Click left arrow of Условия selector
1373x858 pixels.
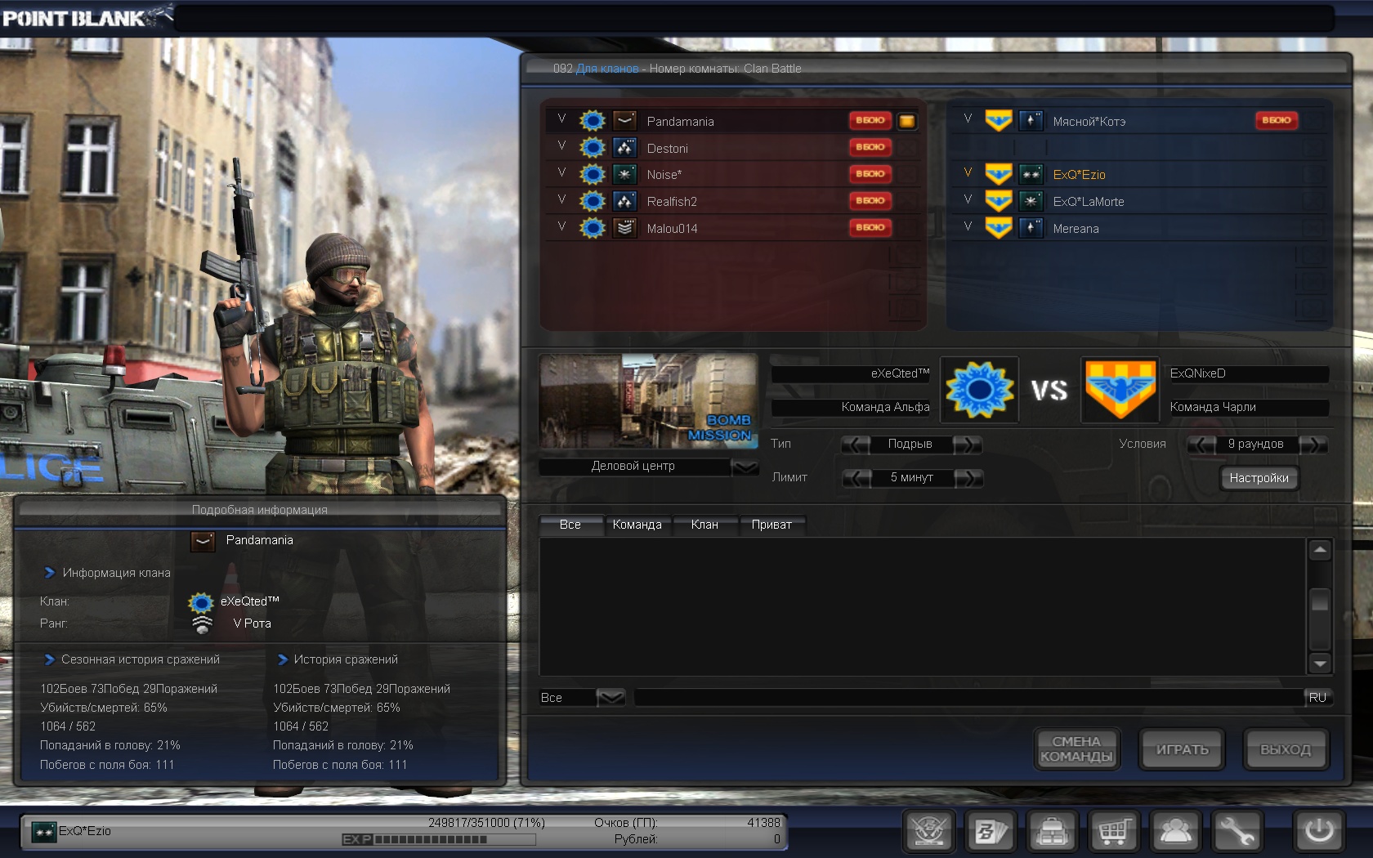(x=1201, y=445)
